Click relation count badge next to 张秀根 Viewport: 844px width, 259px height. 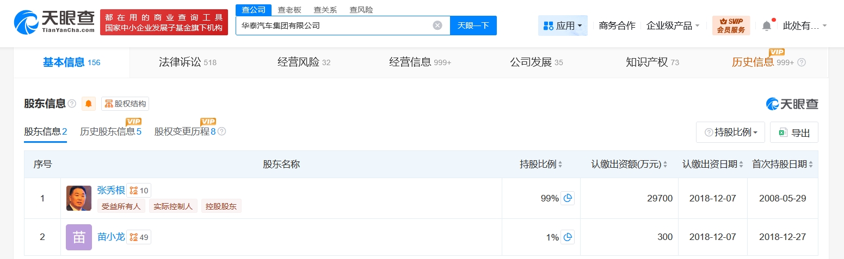point(139,191)
